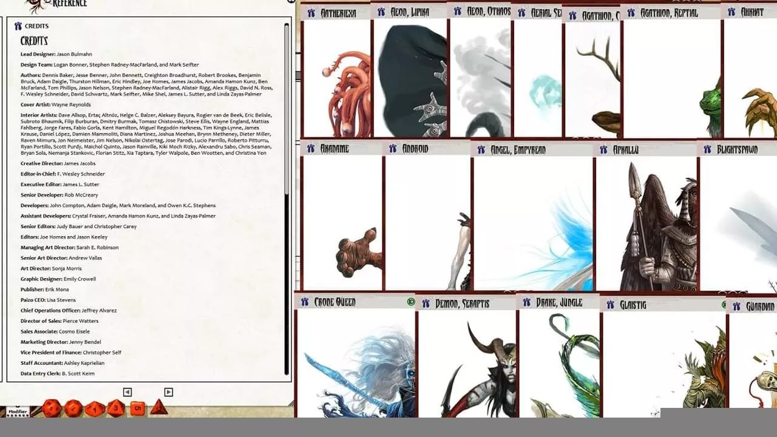Click the Drake, Jungle link icon
This screenshot has width=777, height=437.
pos(526,302)
